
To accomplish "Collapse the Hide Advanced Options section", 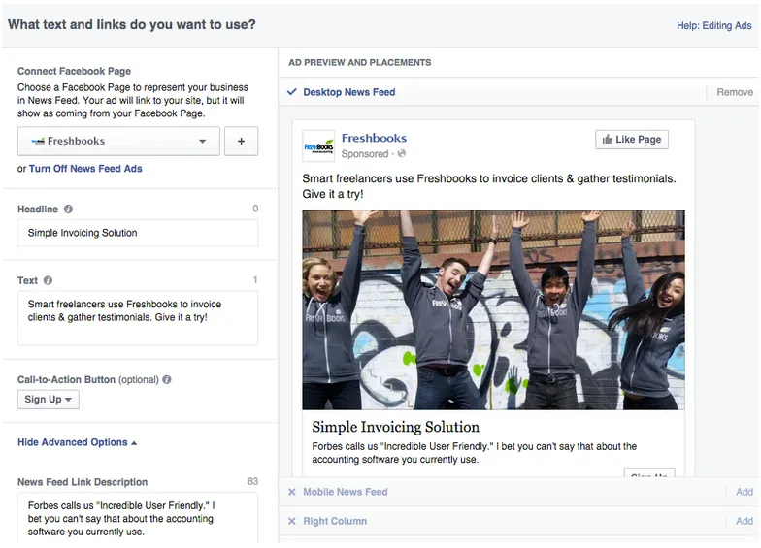I will (x=78, y=442).
